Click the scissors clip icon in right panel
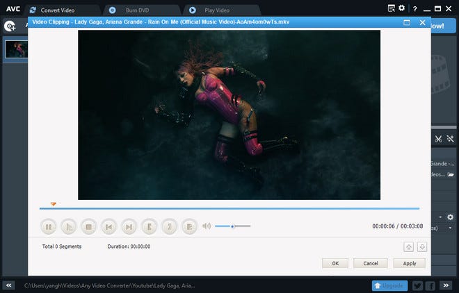 tap(438, 139)
